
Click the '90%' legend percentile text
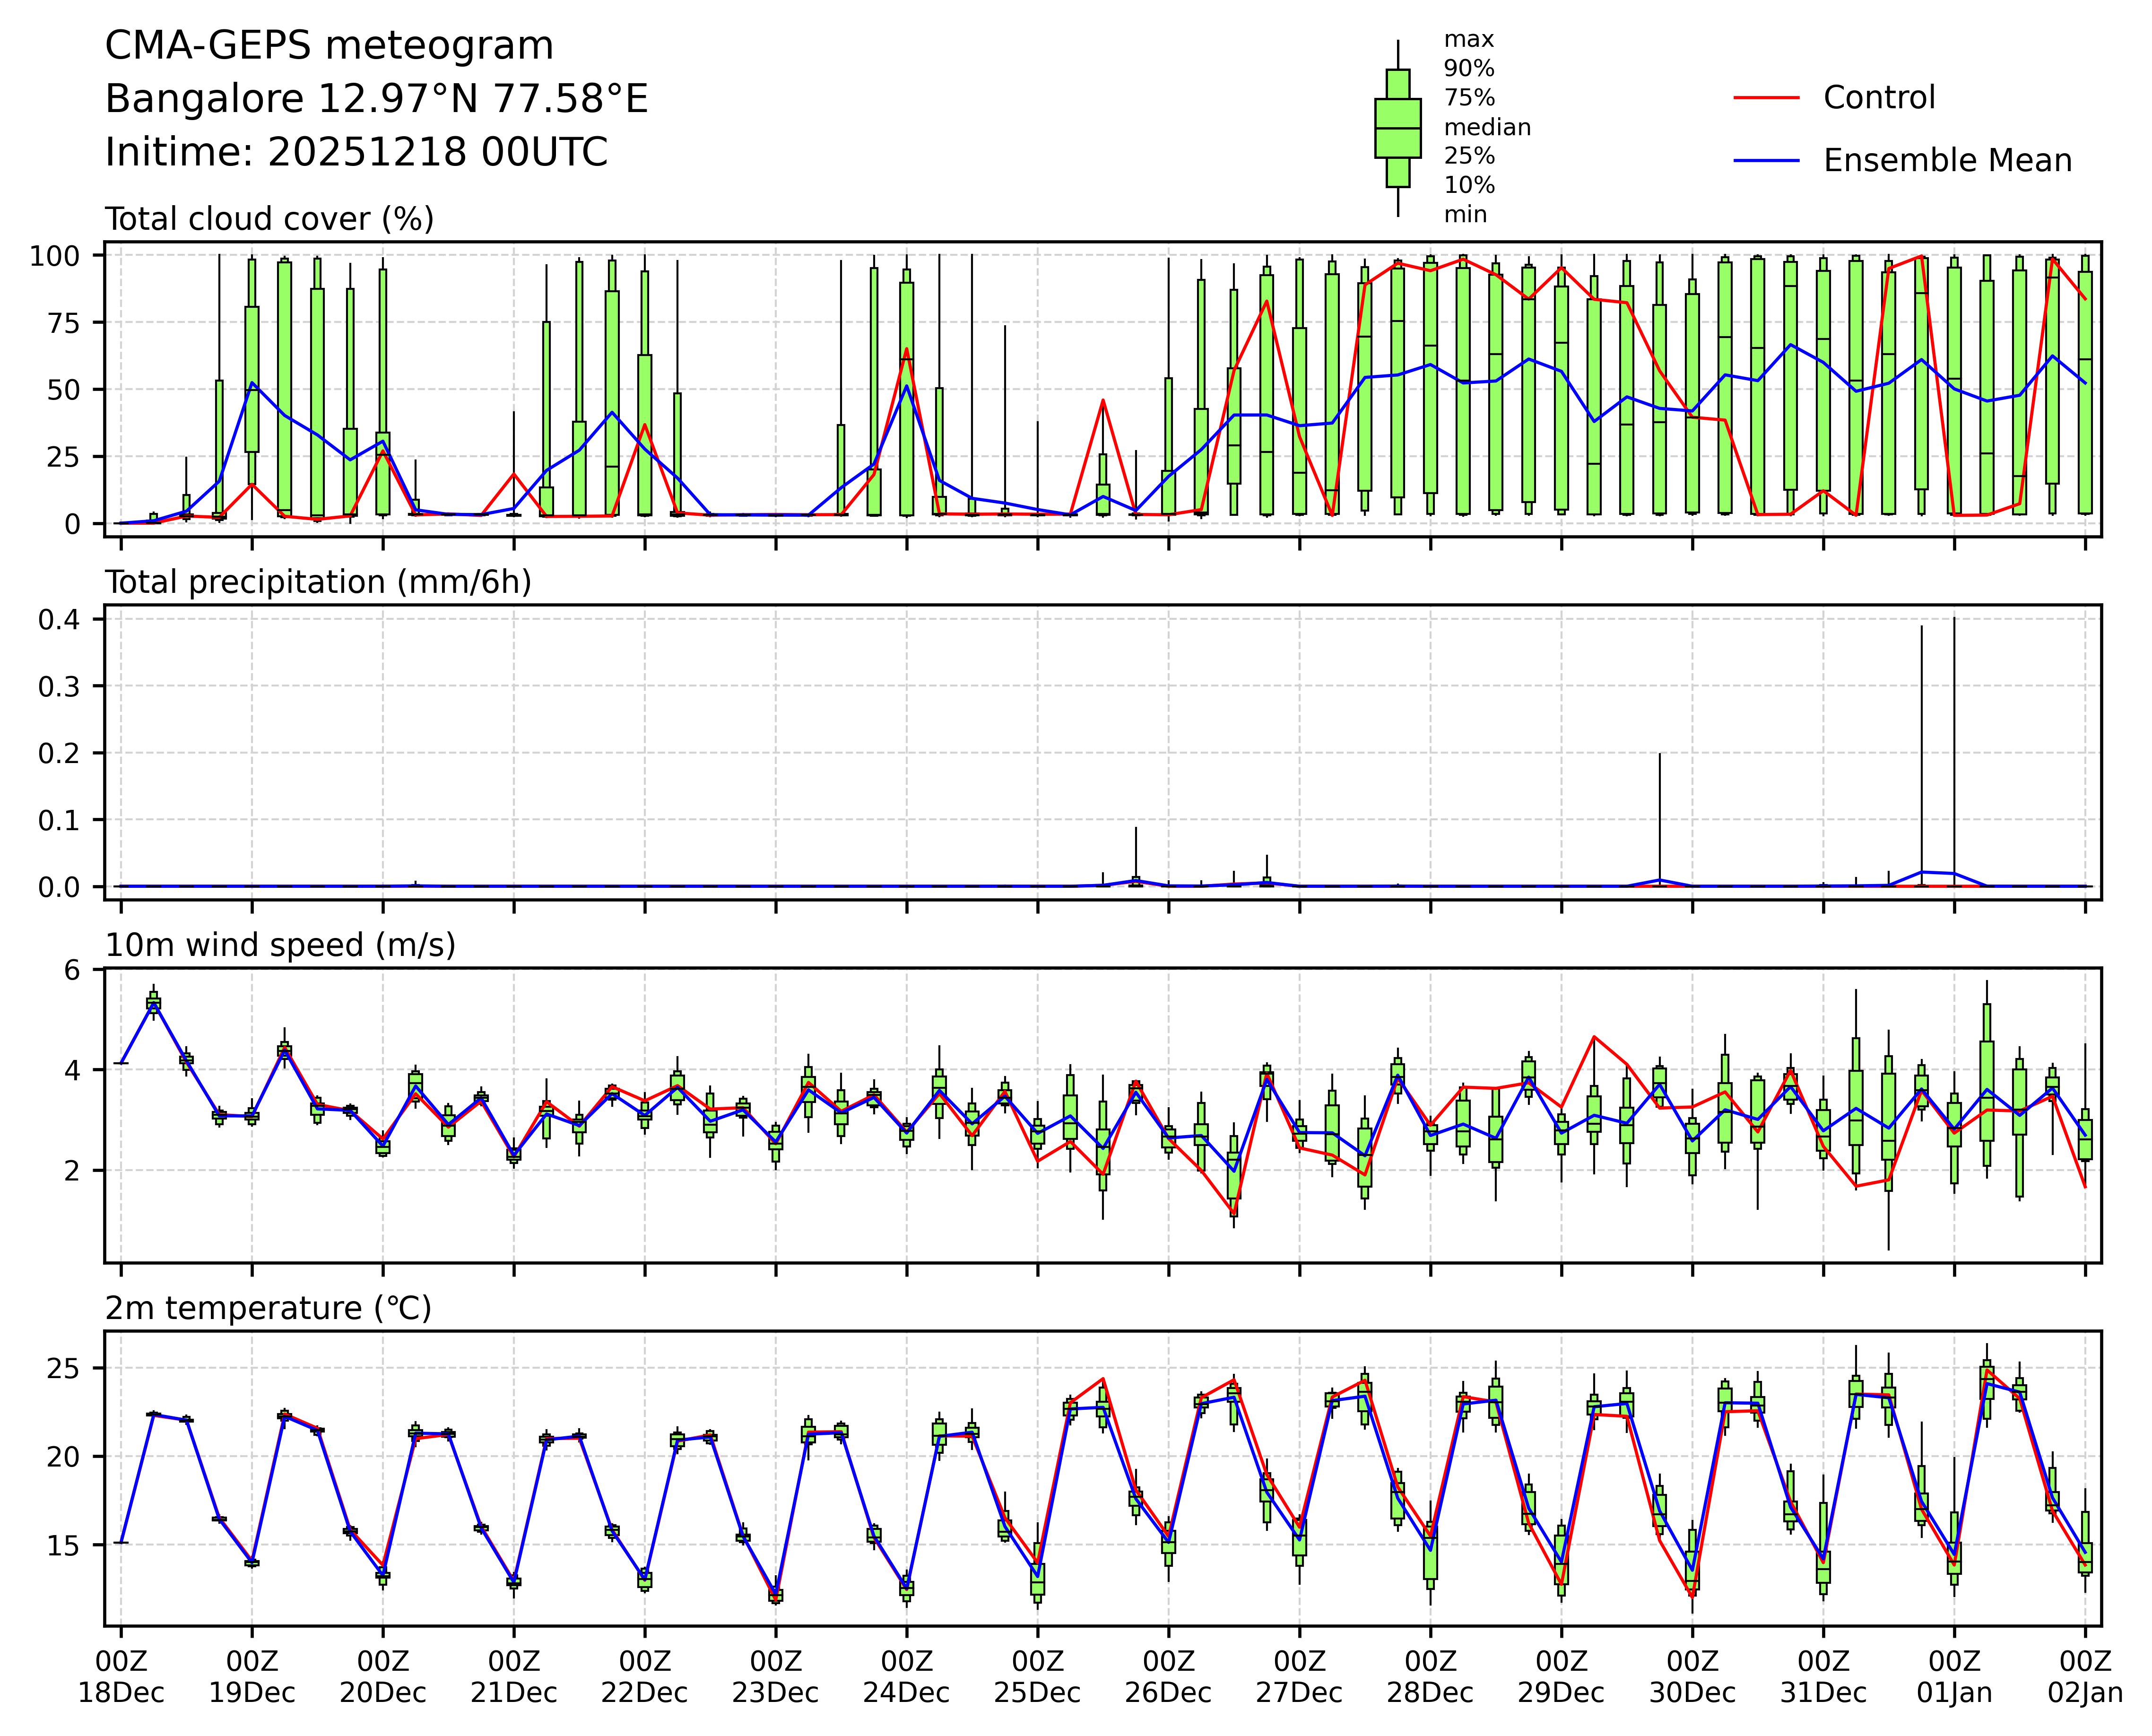pos(1469,69)
